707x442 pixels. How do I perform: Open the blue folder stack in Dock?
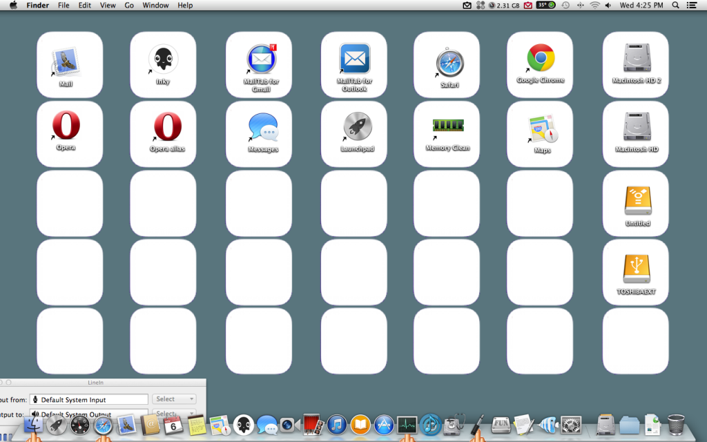629,425
